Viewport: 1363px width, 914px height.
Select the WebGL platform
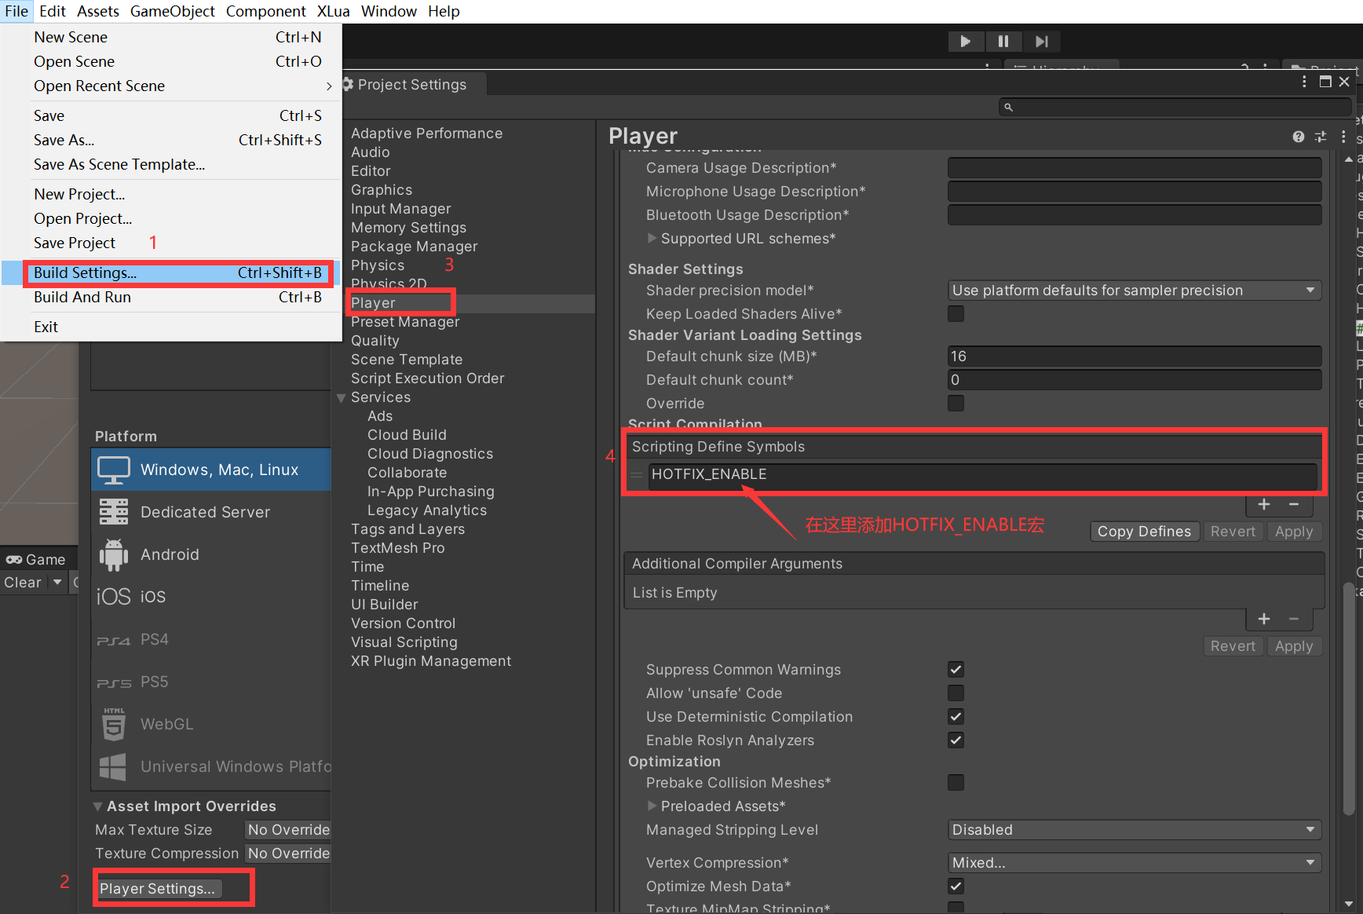pos(211,724)
